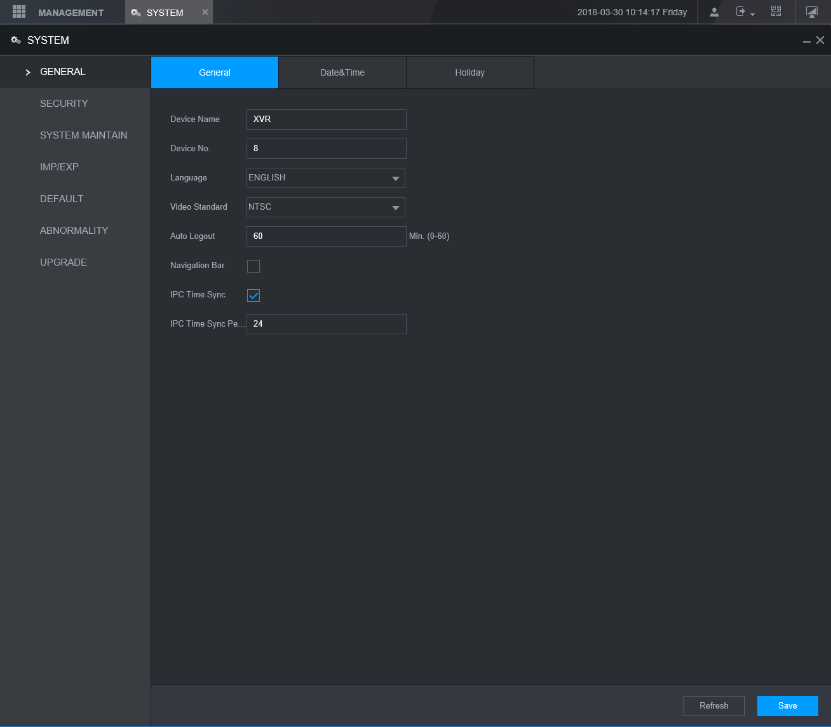Open the Management grid icon

point(19,12)
